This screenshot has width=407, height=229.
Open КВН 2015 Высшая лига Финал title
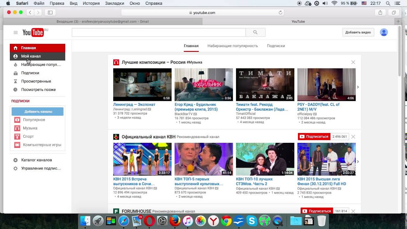(x=322, y=181)
